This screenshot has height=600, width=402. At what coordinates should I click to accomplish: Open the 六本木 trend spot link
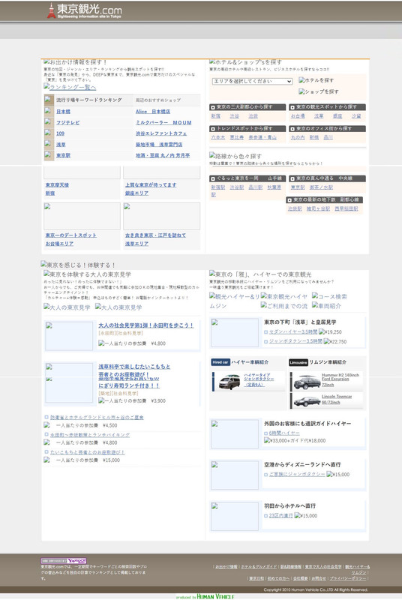tap(218, 137)
